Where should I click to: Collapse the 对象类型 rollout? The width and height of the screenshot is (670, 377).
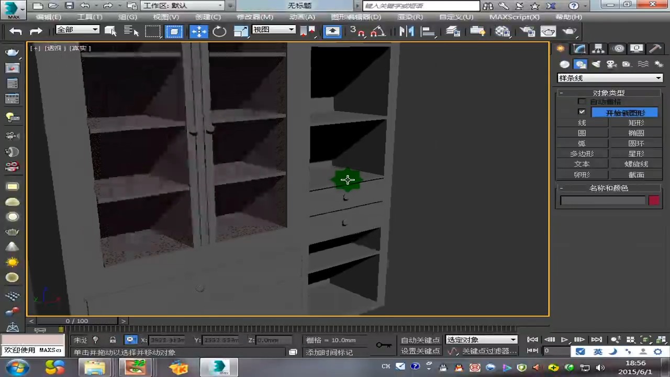pos(561,93)
